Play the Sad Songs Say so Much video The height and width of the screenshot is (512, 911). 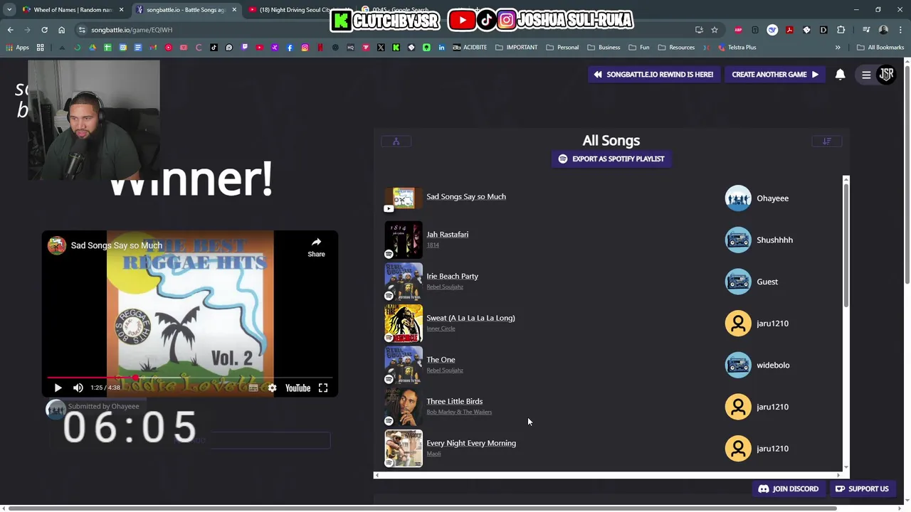point(58,388)
